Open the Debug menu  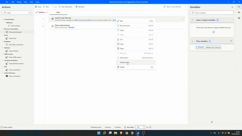coord(19,2)
